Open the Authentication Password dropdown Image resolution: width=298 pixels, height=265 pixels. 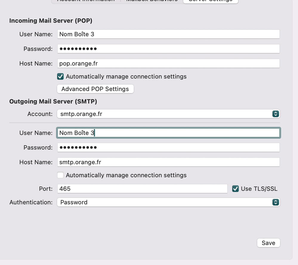click(x=168, y=202)
